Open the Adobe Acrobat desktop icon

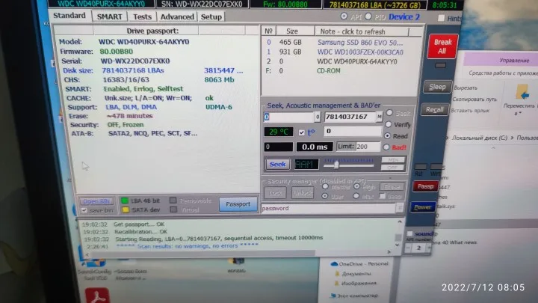tap(97, 296)
